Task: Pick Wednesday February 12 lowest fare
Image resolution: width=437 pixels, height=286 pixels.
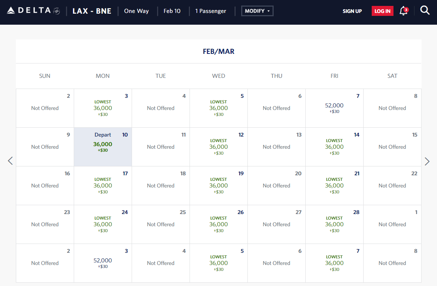Action: (x=219, y=147)
